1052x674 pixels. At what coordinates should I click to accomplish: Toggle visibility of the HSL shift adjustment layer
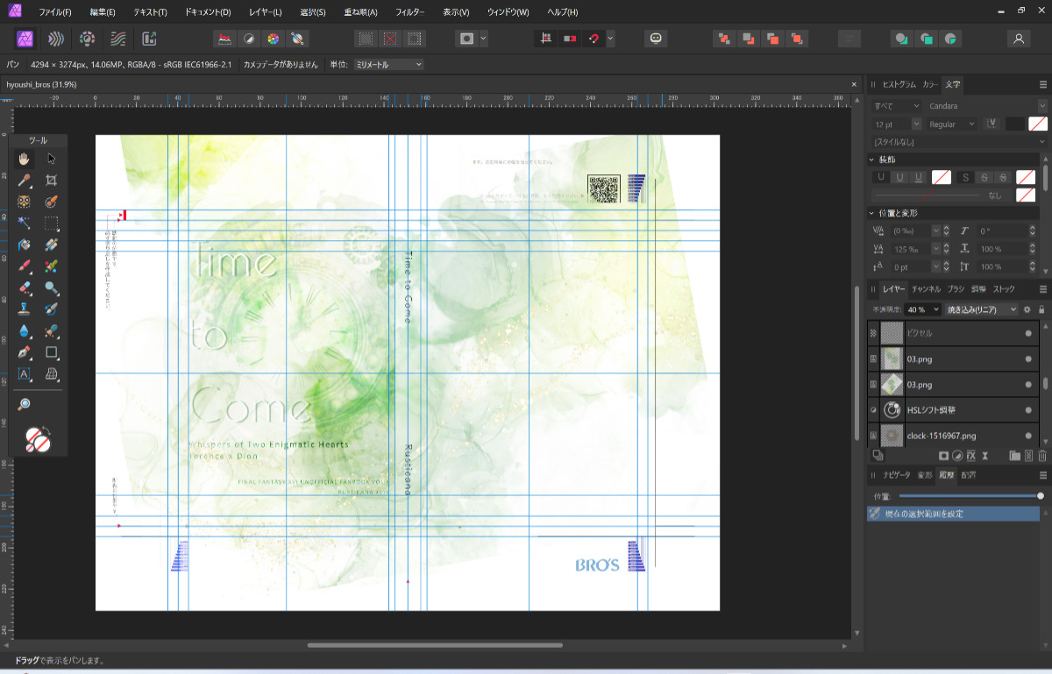(x=1028, y=409)
